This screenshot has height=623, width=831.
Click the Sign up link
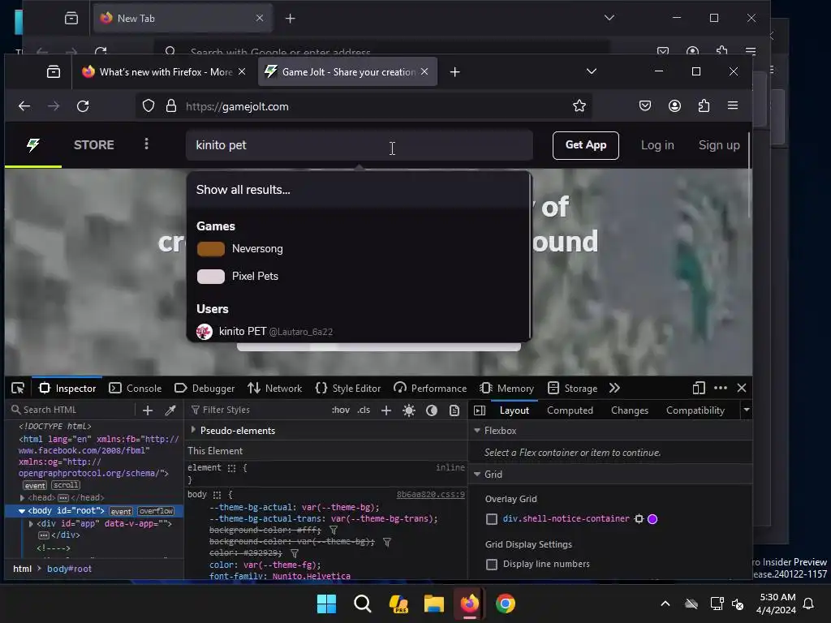point(719,145)
